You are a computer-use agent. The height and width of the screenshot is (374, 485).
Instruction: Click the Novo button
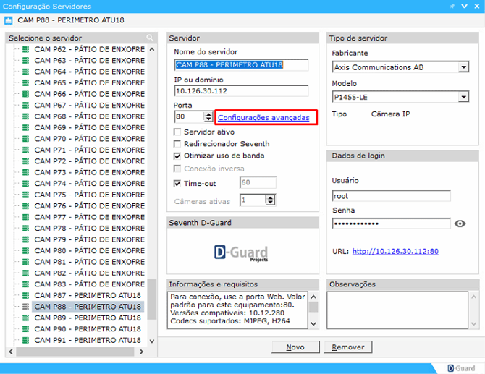coord(295,347)
